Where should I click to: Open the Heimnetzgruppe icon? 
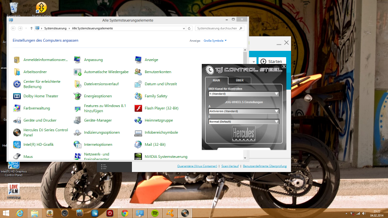(x=138, y=120)
